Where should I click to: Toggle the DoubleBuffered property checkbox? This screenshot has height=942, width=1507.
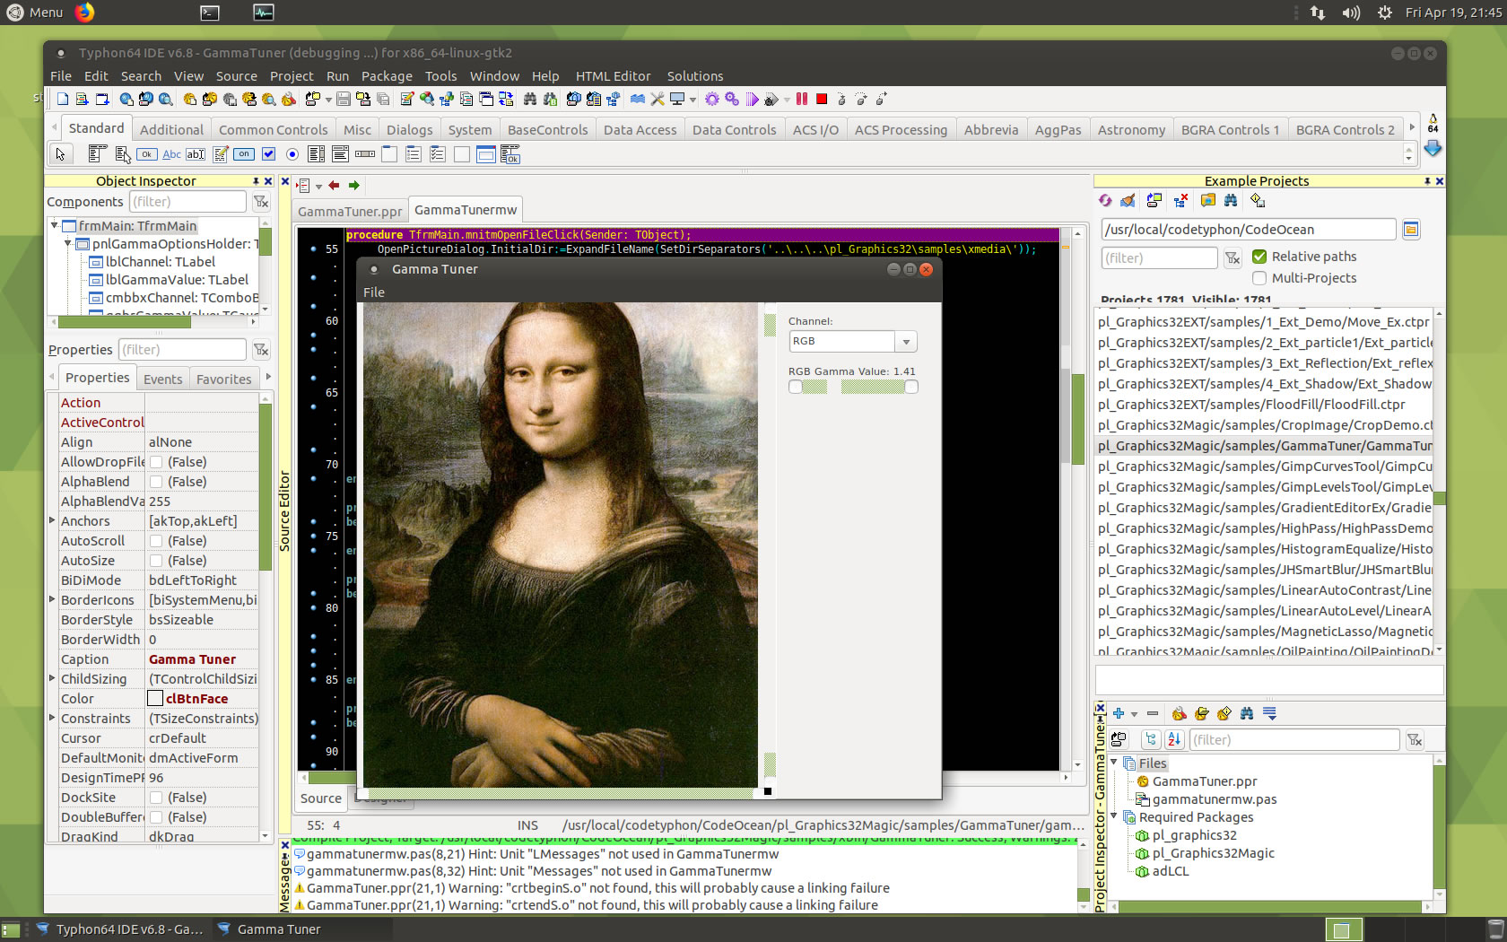(x=156, y=817)
